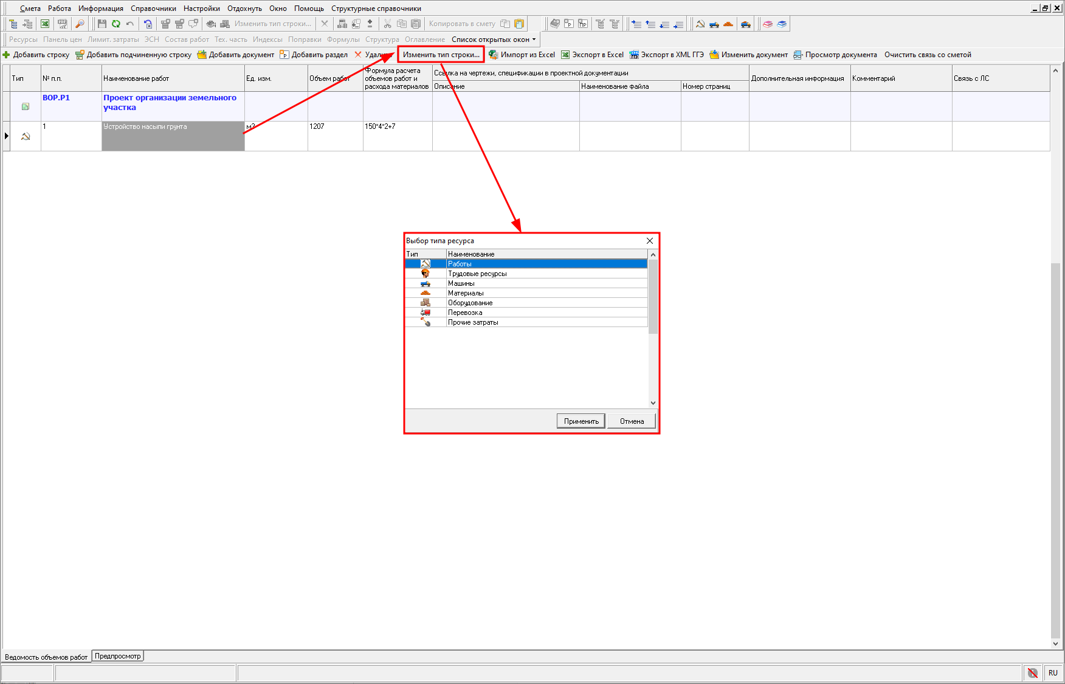Click the hammer and sickle works icon in toolbar

point(700,24)
